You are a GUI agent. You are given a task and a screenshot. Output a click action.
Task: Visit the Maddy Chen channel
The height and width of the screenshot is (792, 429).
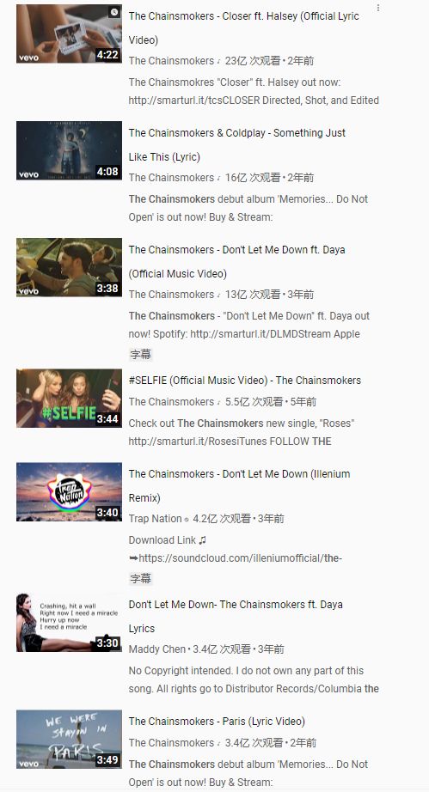(157, 649)
